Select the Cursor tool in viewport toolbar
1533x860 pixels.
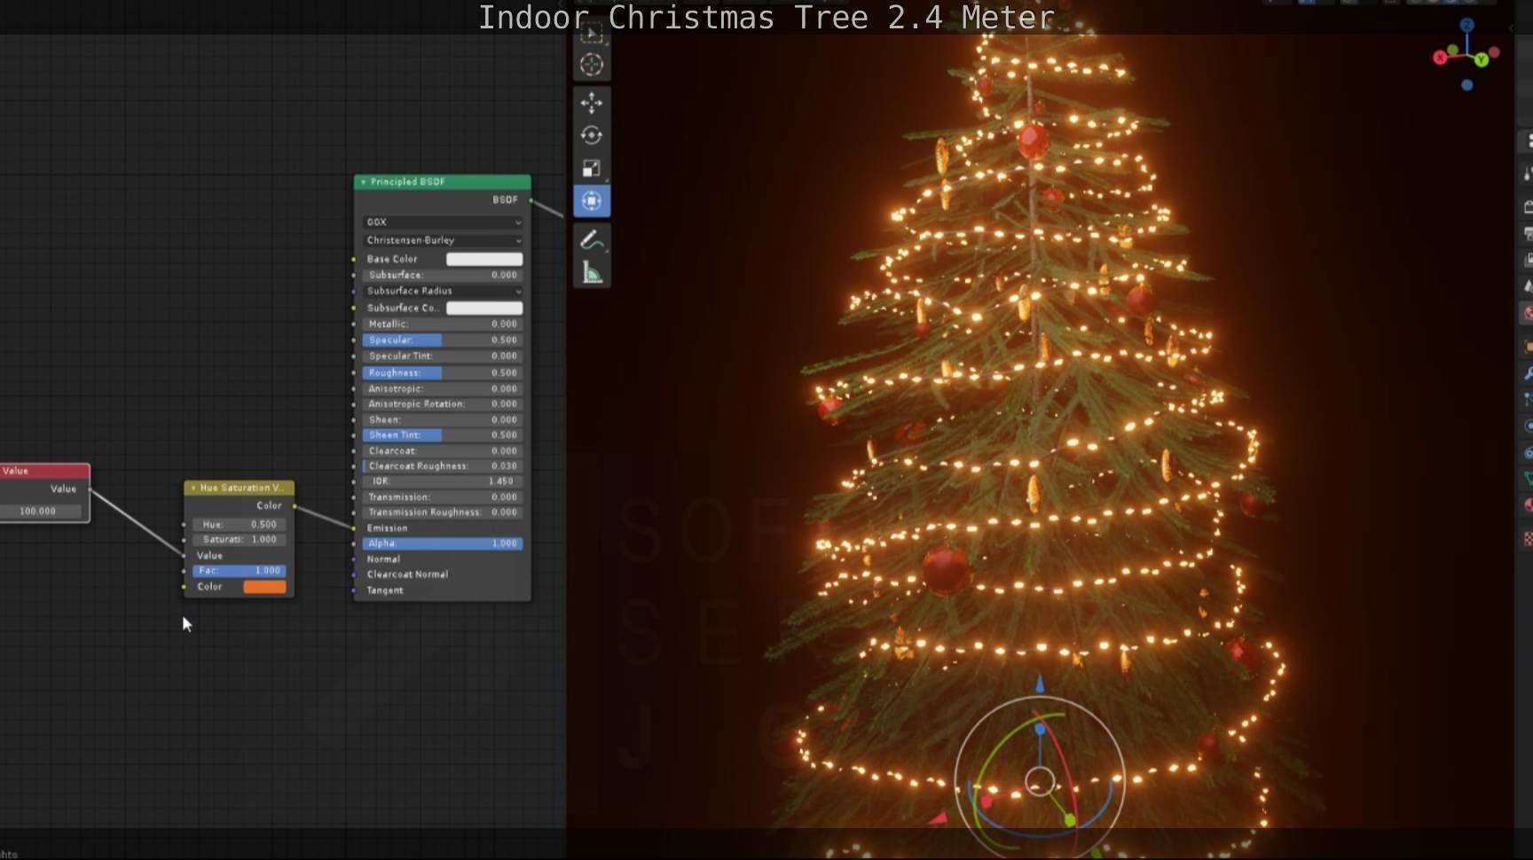pyautogui.click(x=592, y=65)
